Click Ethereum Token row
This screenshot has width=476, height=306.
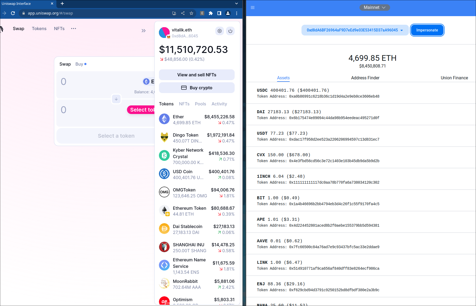[x=197, y=211]
